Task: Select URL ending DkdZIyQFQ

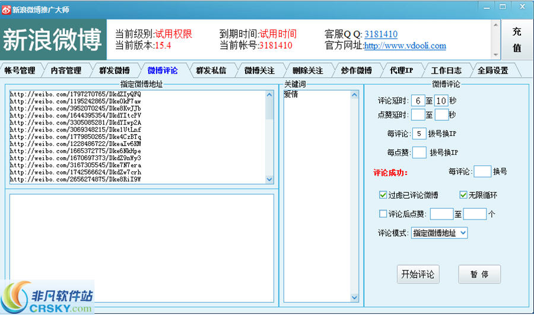Action: [75, 94]
